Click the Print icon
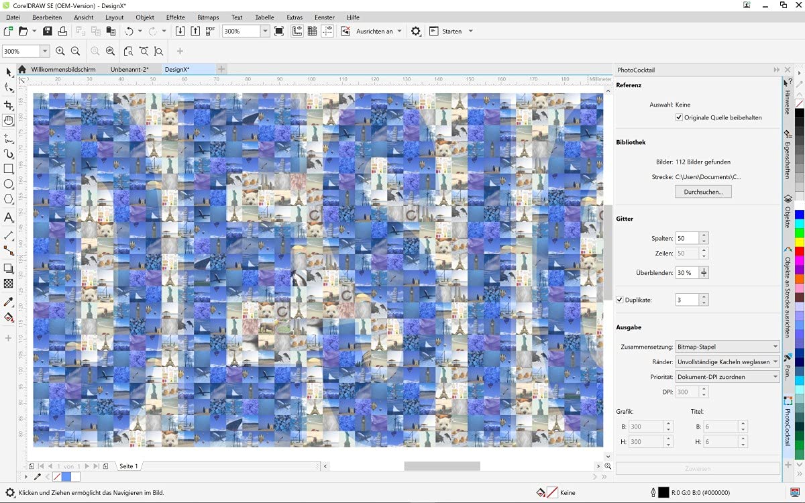This screenshot has height=503, width=805. [62, 31]
